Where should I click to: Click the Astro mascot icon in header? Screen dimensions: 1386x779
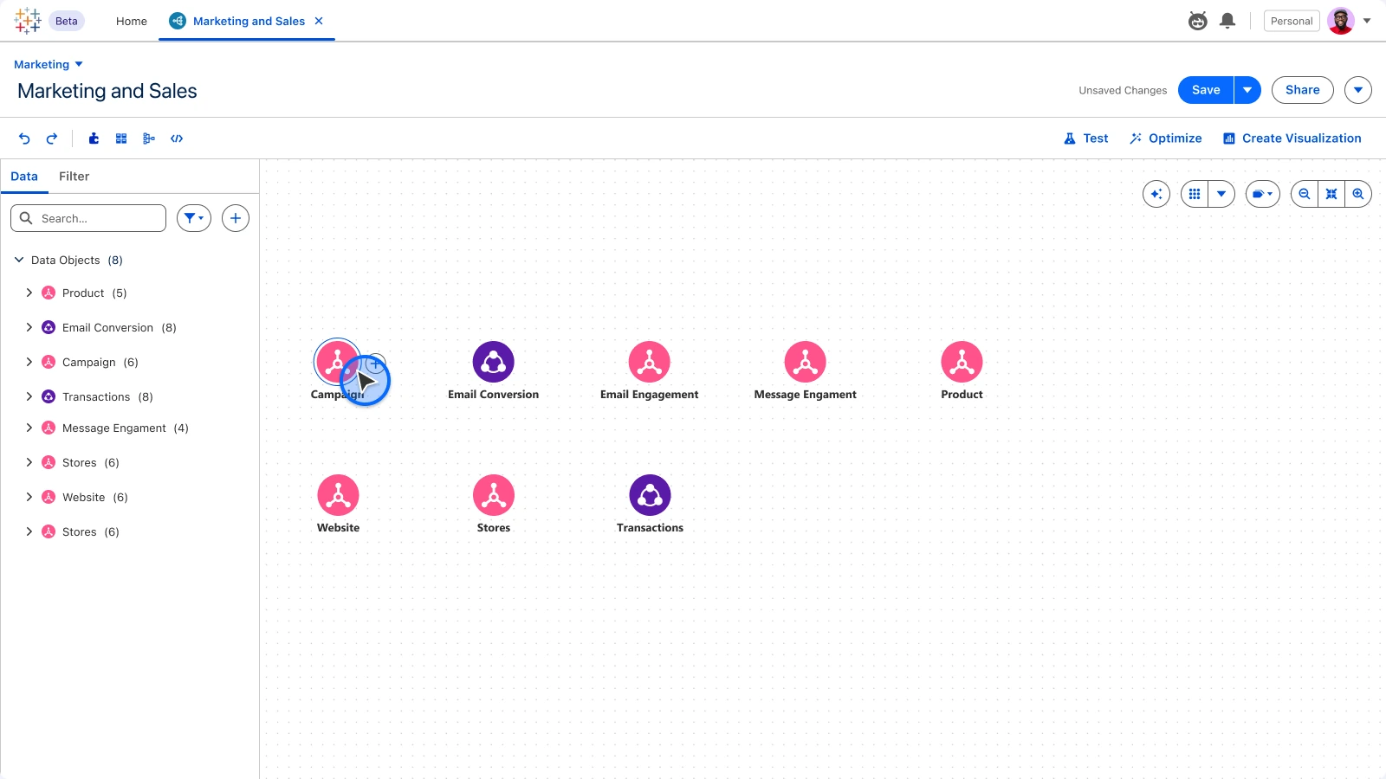(1198, 21)
